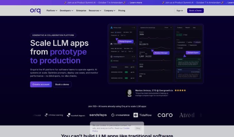Click the orq logo in the header

click(35, 11)
